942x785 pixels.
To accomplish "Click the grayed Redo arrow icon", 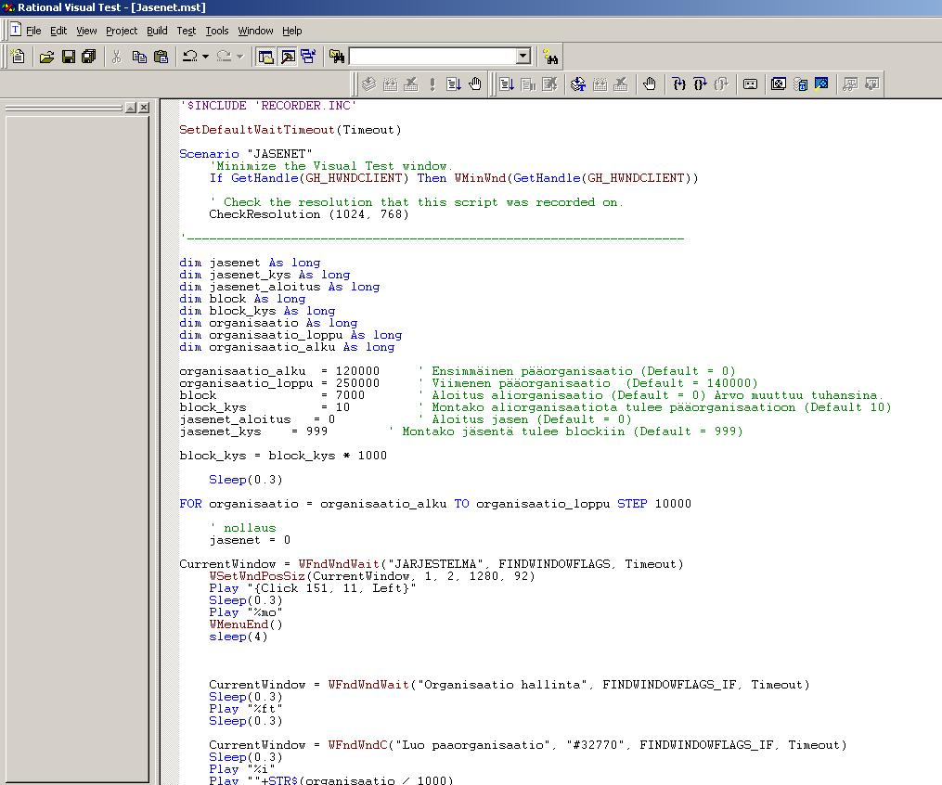I will click(x=224, y=57).
